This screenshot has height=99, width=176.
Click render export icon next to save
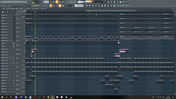click(123, 2)
